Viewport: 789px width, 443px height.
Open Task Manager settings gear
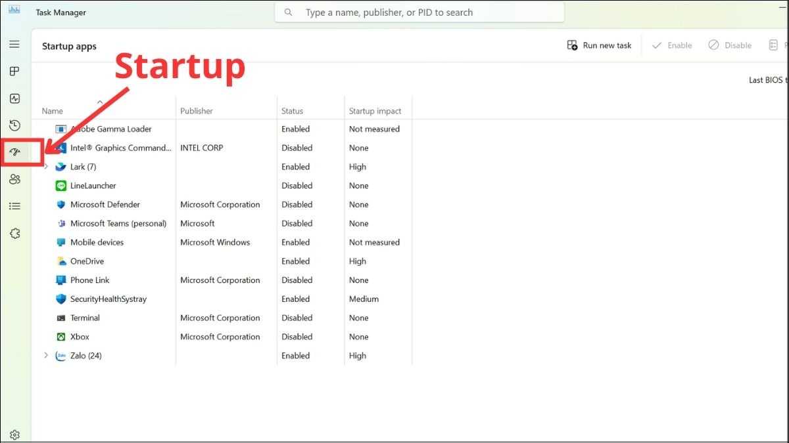[14, 434]
